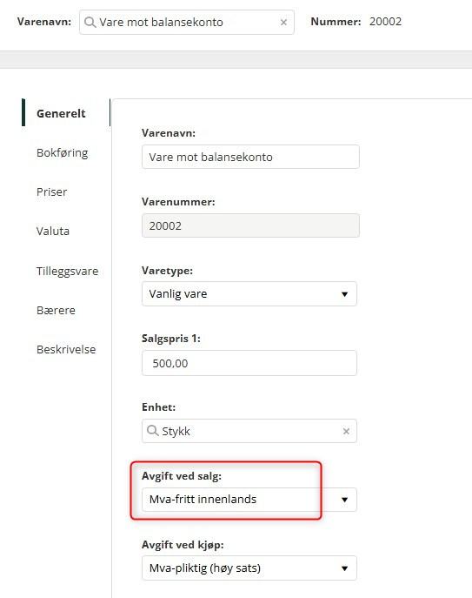Image resolution: width=472 pixels, height=598 pixels.
Task: Switch to the Bærere tab
Action: [56, 311]
